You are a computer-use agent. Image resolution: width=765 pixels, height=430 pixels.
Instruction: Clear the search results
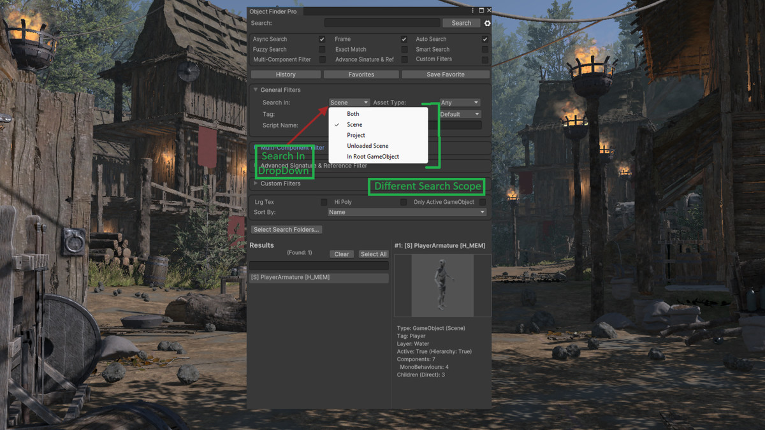[341, 254]
